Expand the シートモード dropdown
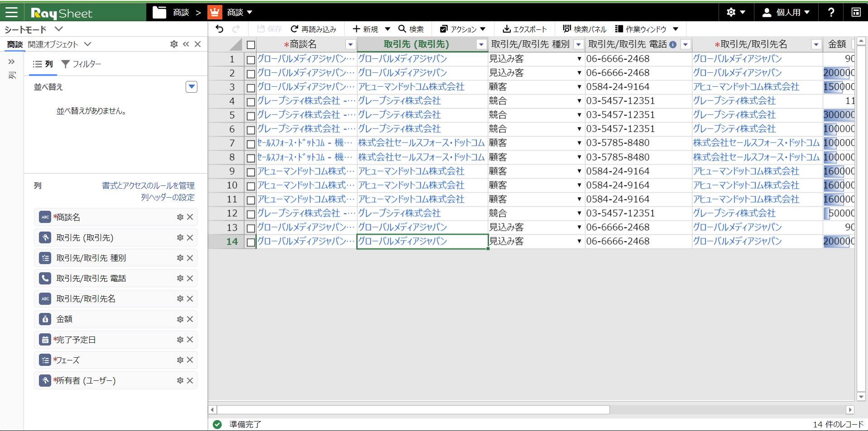 tap(58, 29)
